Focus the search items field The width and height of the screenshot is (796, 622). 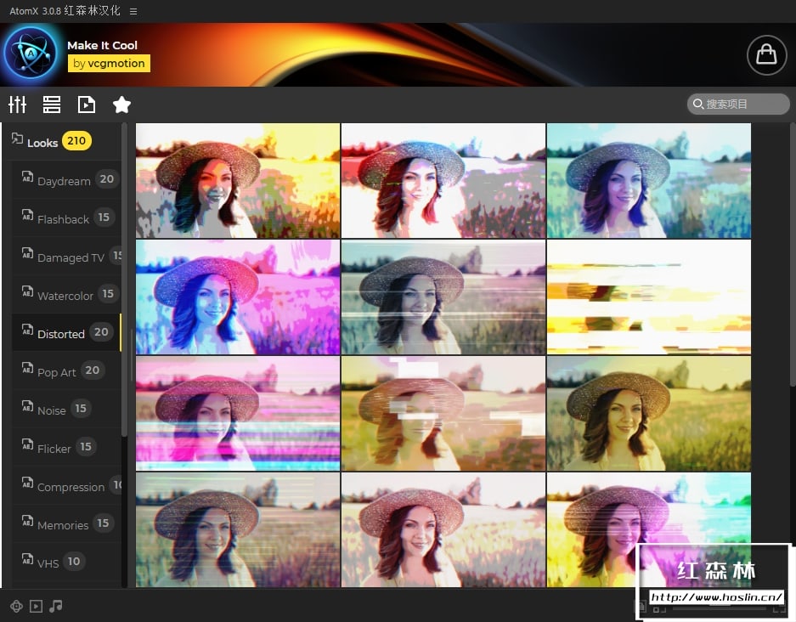(738, 104)
